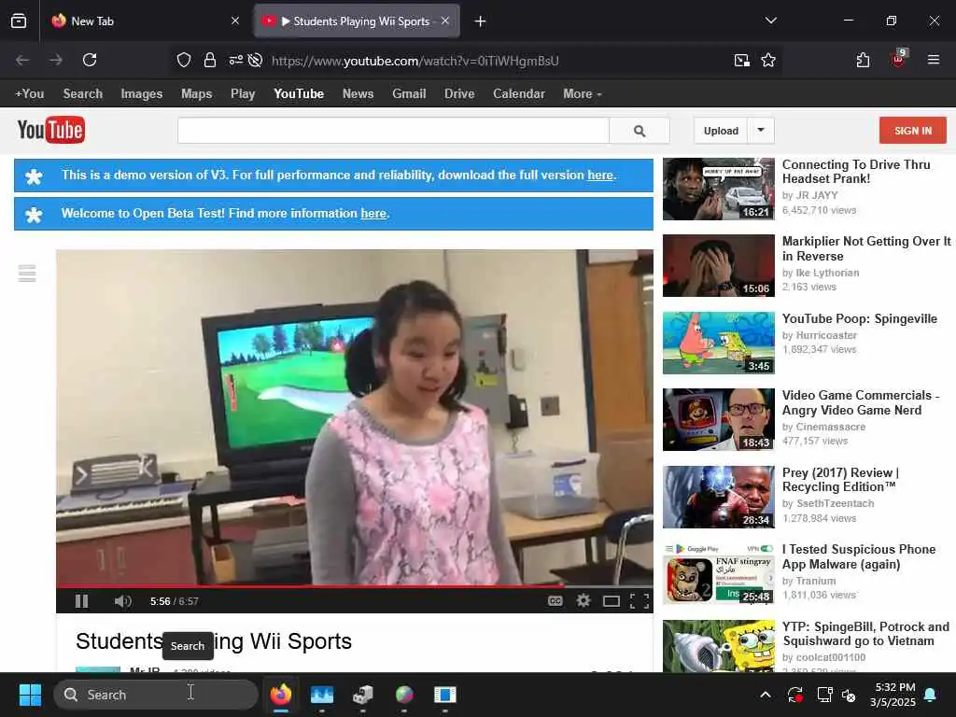This screenshot has width=956, height=717.
Task: Close the Students Playing Wii Sports tab
Action: coord(445,21)
